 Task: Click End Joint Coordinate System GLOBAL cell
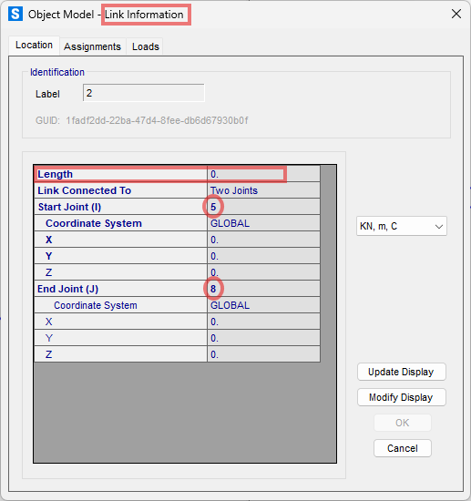263,305
